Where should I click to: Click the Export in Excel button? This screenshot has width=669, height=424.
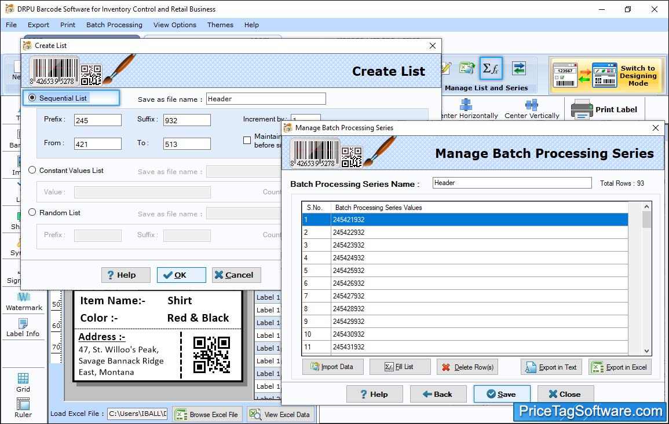(620, 367)
